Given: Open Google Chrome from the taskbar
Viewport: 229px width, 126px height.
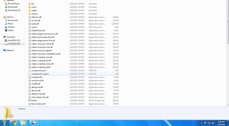Looking at the screenshot, I should (14, 123).
